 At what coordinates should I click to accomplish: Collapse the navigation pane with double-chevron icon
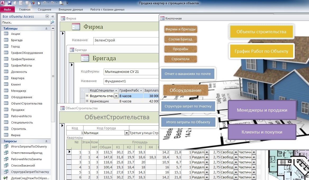point(52,16)
